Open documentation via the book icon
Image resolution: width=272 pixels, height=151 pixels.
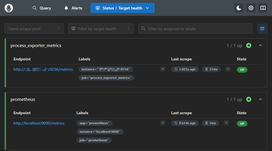click(x=263, y=8)
